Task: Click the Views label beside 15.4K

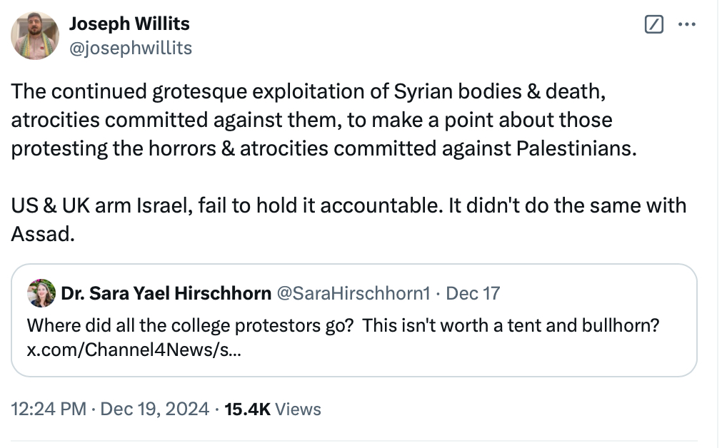Action: (298, 409)
